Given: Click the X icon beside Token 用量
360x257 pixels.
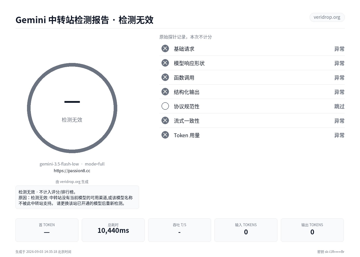Looking at the screenshot, I should [165, 135].
